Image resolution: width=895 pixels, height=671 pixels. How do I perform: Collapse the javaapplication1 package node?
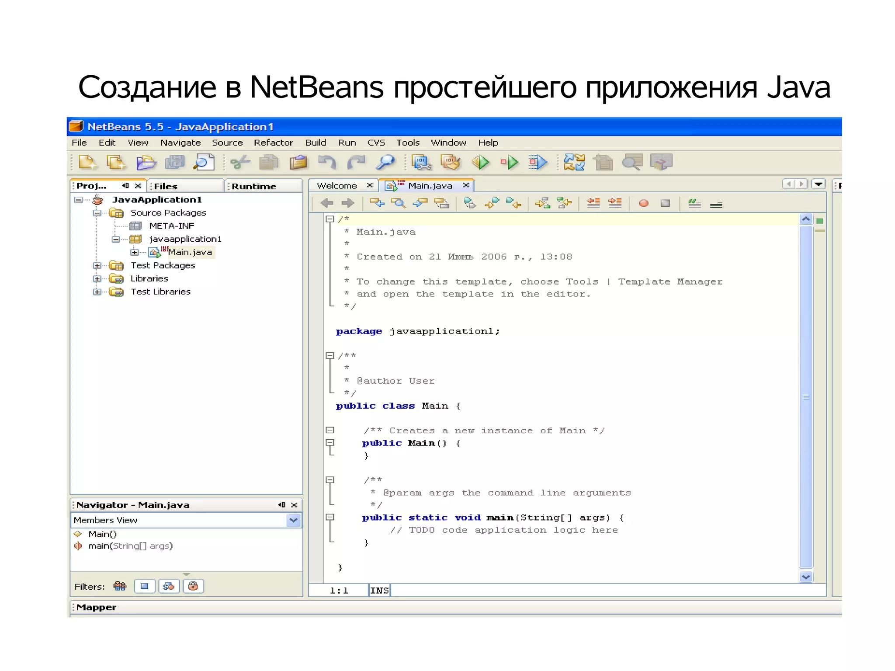tap(115, 239)
